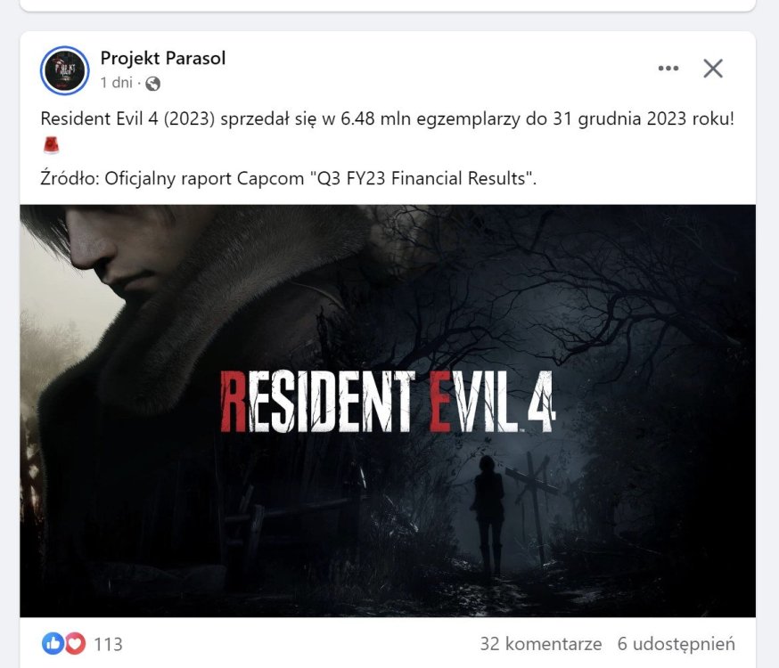The width and height of the screenshot is (779, 668).
Task: Open the Projekt Parasol profile avatar
Action: pyautogui.click(x=64, y=70)
